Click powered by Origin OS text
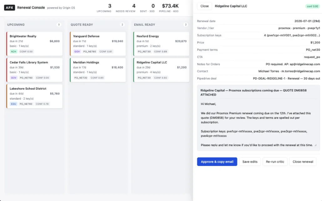The image size is (322, 201). coord(61,8)
